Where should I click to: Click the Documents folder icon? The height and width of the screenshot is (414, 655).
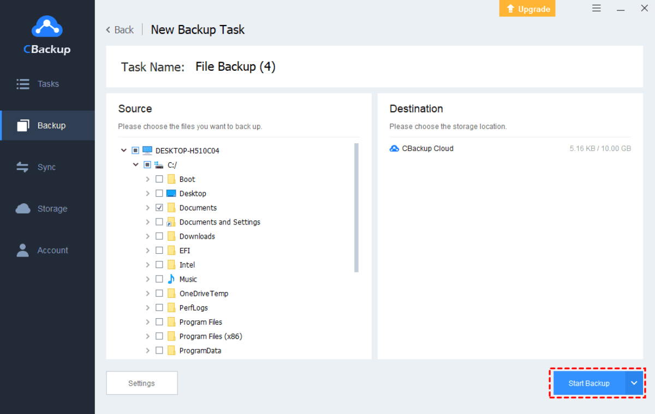171,208
